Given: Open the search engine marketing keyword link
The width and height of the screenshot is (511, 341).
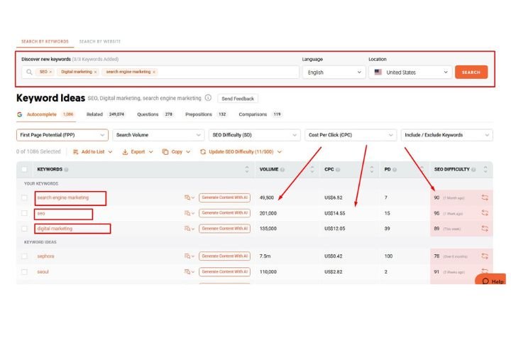Looking at the screenshot, I should pyautogui.click(x=63, y=197).
